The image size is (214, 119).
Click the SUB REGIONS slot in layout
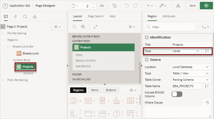point(83,66)
